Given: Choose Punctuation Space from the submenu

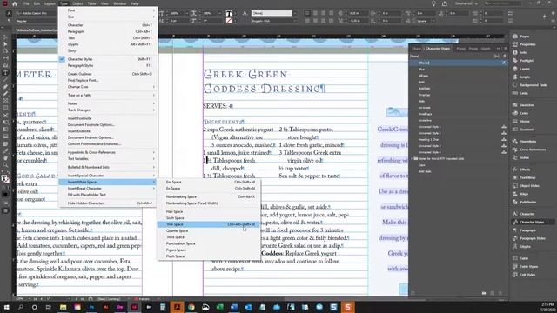Looking at the screenshot, I should 209,243.
